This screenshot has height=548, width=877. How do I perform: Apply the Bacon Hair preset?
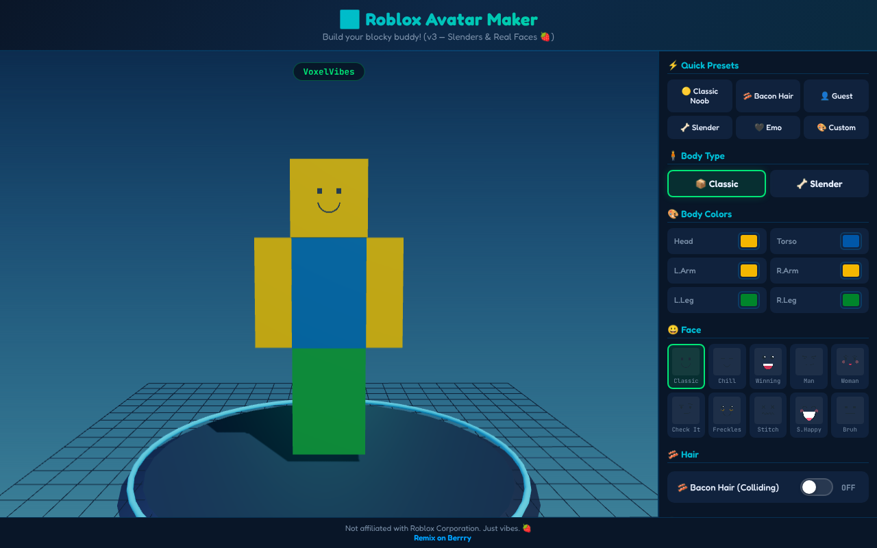[x=767, y=96]
